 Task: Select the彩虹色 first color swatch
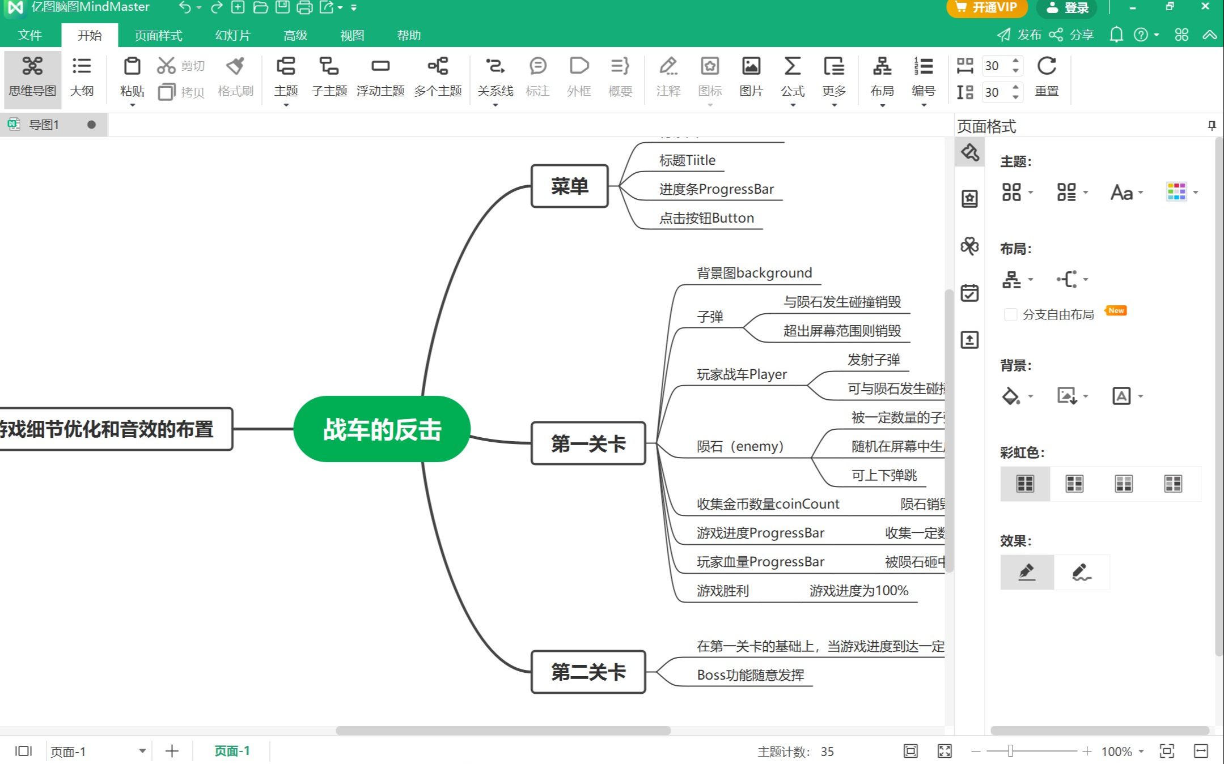[1025, 483]
